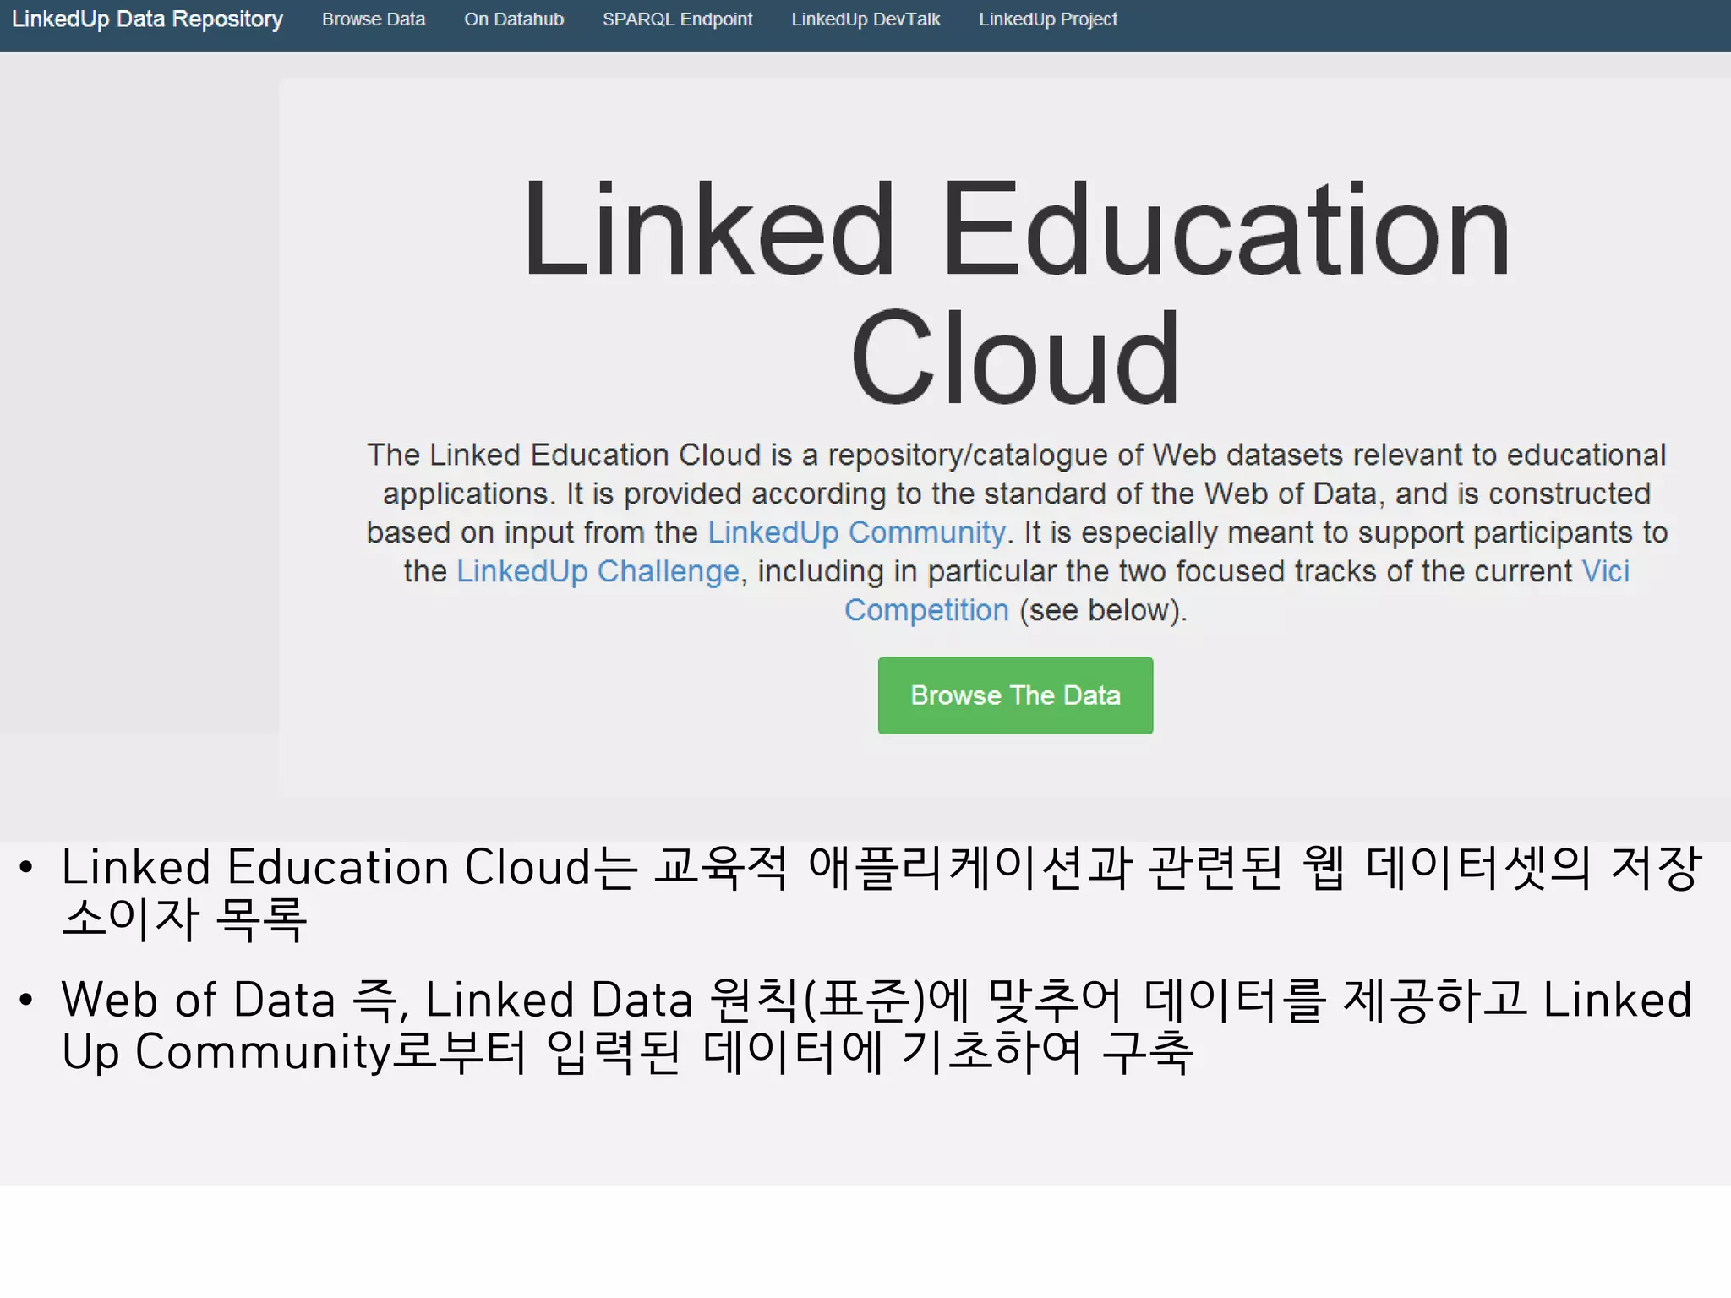Open the Browse Data menu item

coord(374,19)
